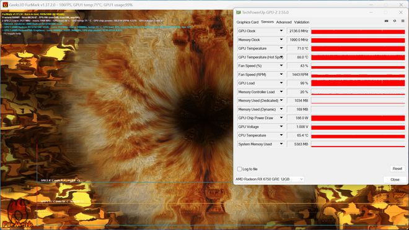Open the Memory Used (Dynamic) dropdown

[x=281, y=109]
